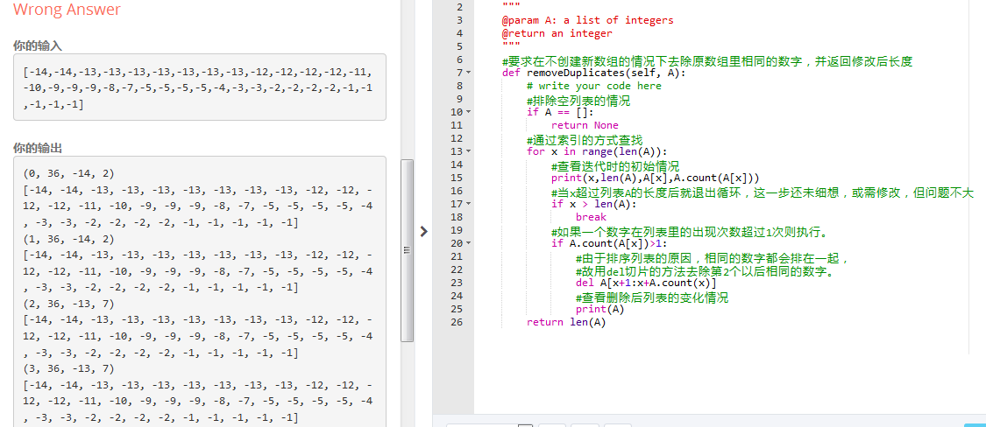986x427 pixels.
Task: Fold the 'if A.count' block at line 20
Action: (x=468, y=243)
